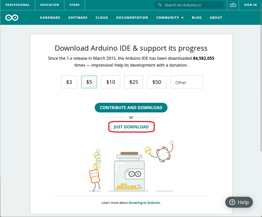Switch to the Professional tab
Screen dimensions: 262x217
tap(17, 5)
